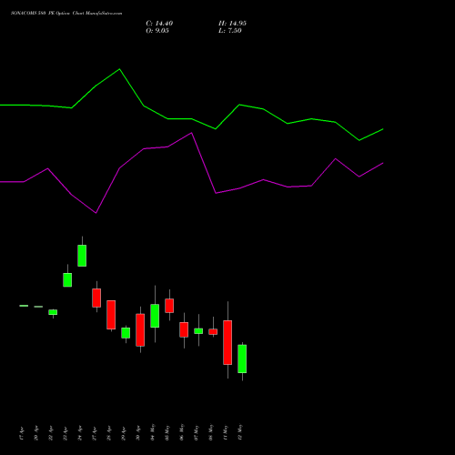Click the green candle above 04 May
This screenshot has height=455, width=455.
pos(155,316)
